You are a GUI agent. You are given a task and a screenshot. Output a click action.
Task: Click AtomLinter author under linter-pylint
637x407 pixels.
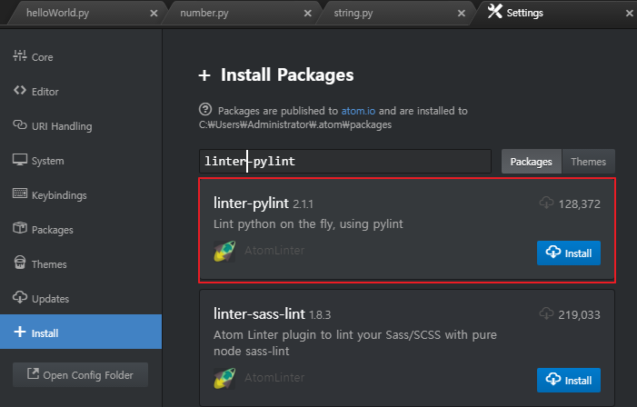[x=274, y=251]
